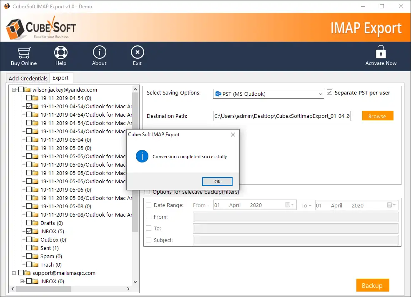Click the calendar icon in From date field
This screenshot has height=297, width=411.
(x=288, y=205)
